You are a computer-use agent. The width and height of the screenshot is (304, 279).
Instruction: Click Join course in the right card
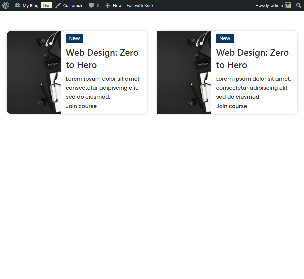click(232, 106)
